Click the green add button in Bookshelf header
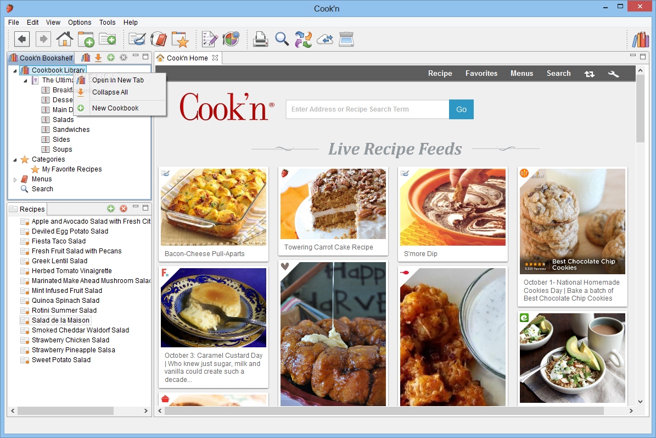This screenshot has height=438, width=656. tap(111, 57)
